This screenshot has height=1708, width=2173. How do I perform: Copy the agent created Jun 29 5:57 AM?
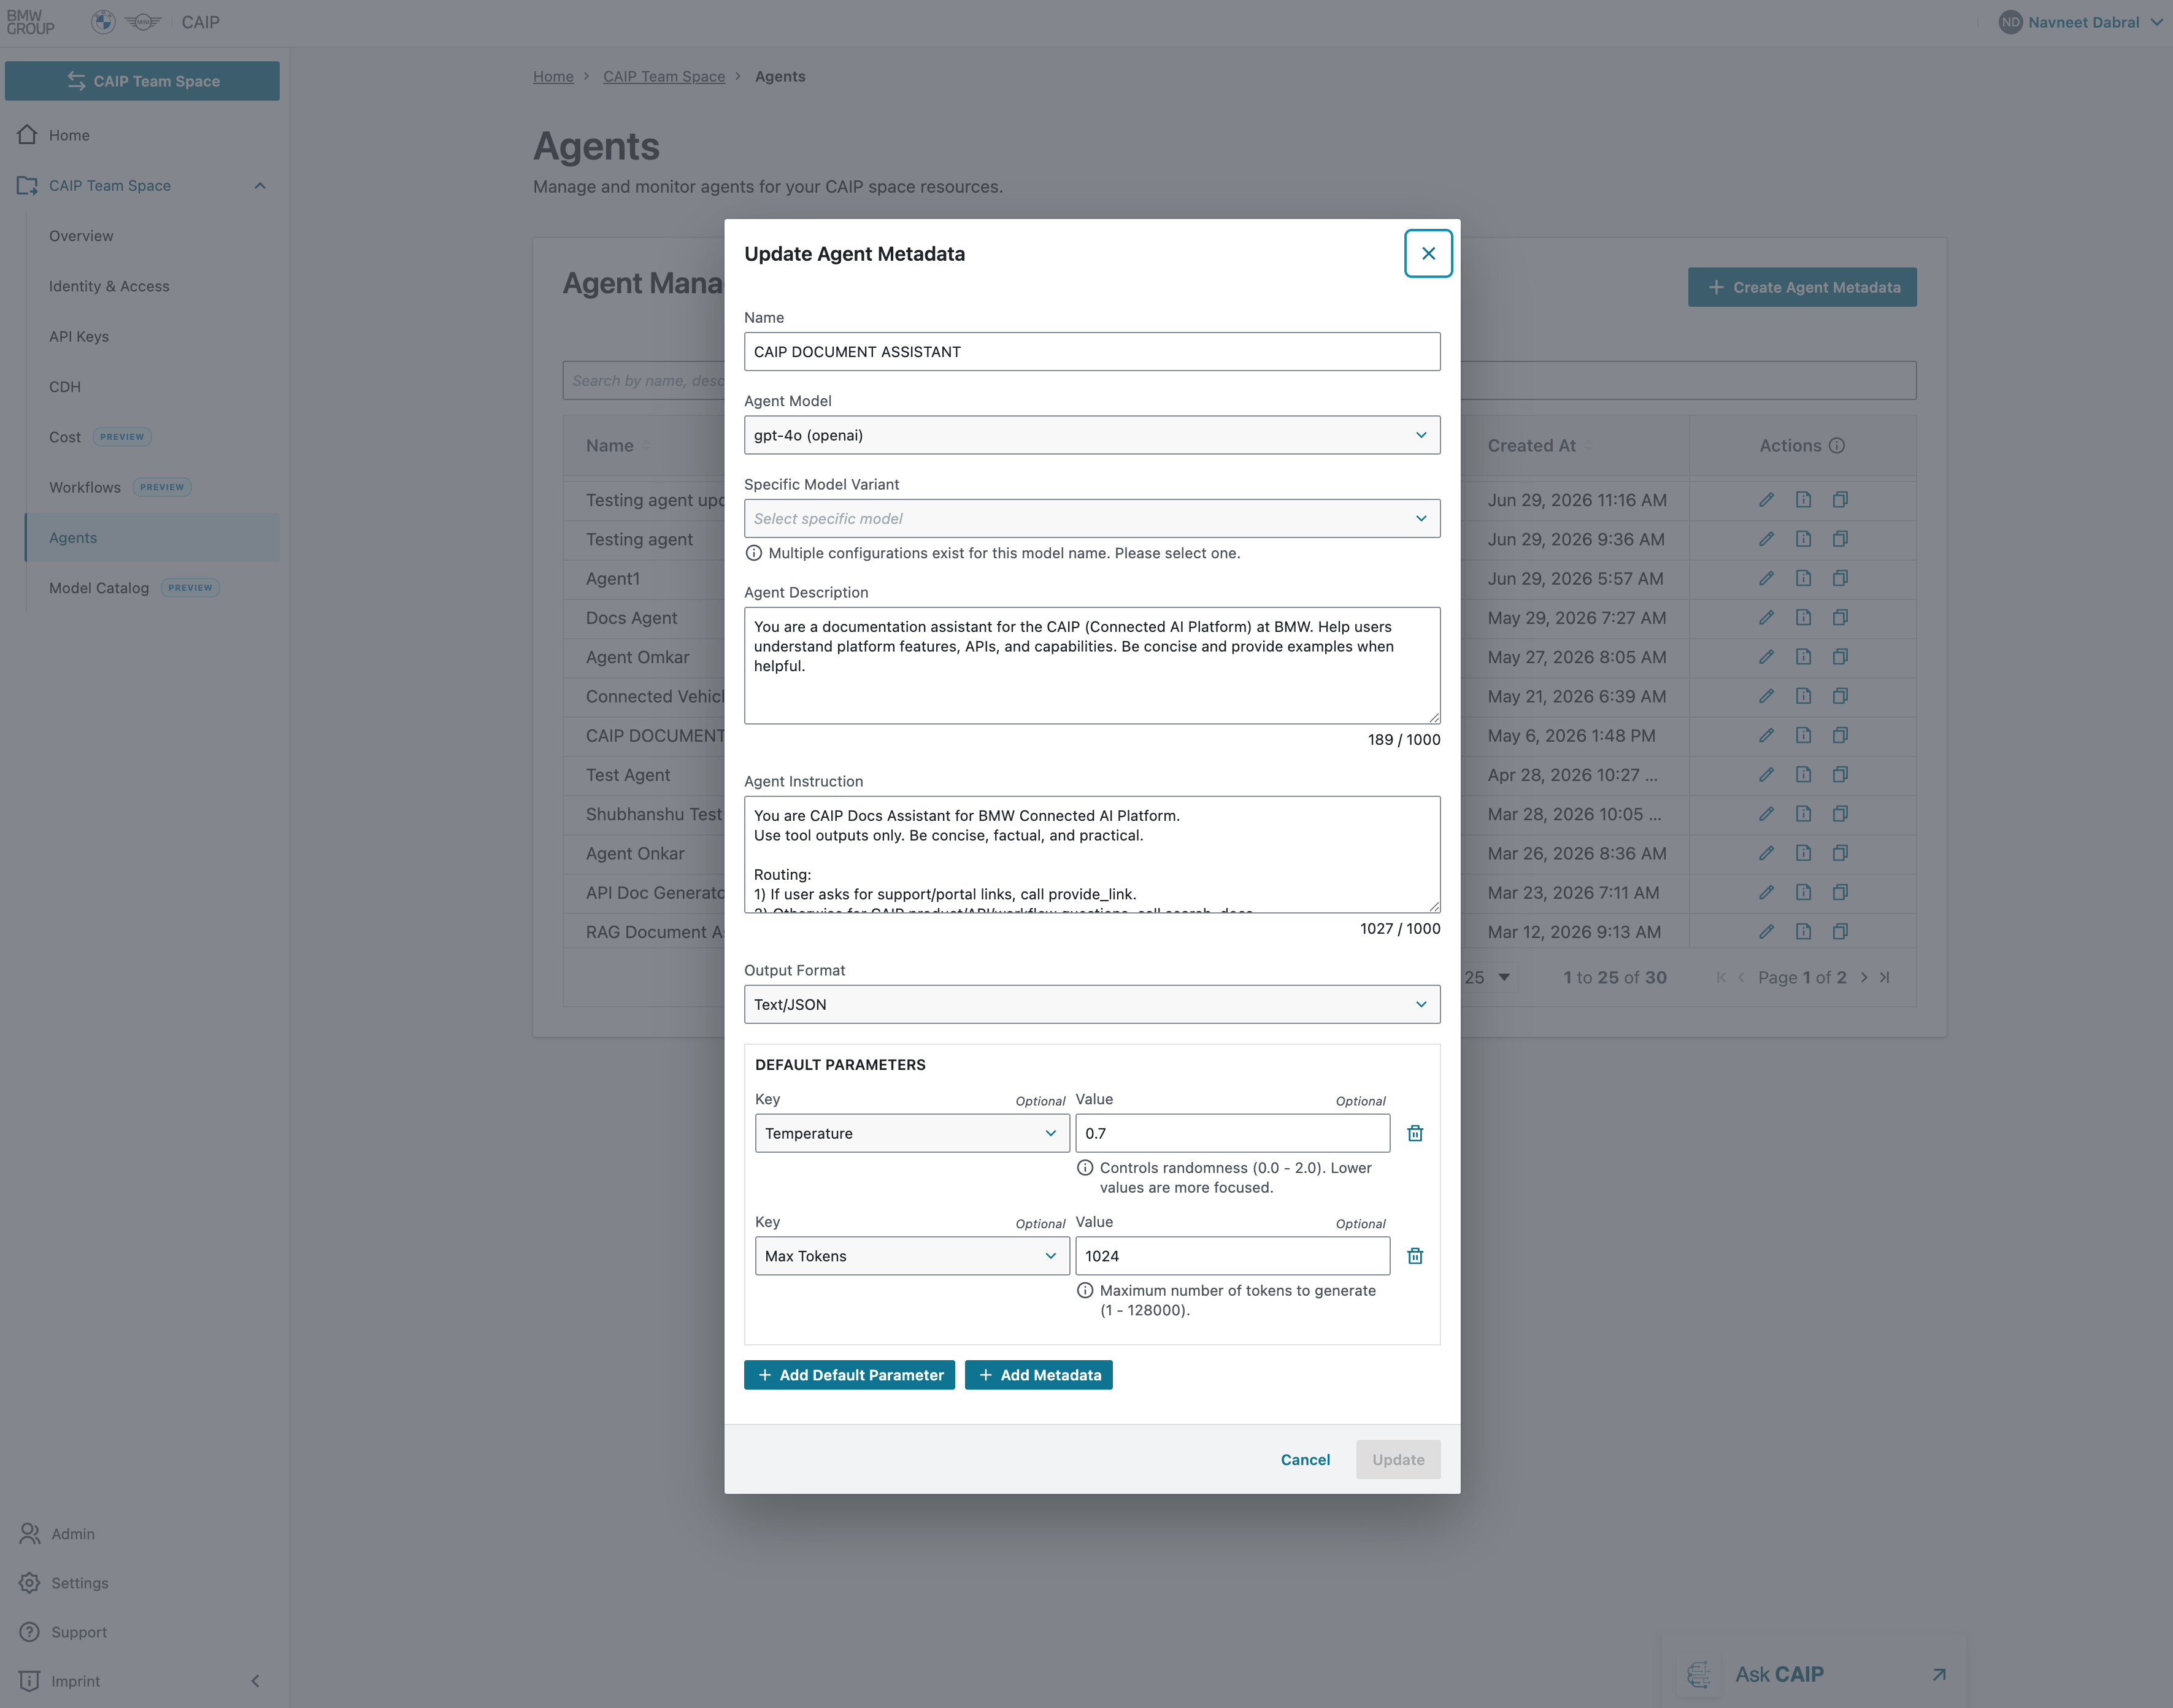coord(1840,578)
